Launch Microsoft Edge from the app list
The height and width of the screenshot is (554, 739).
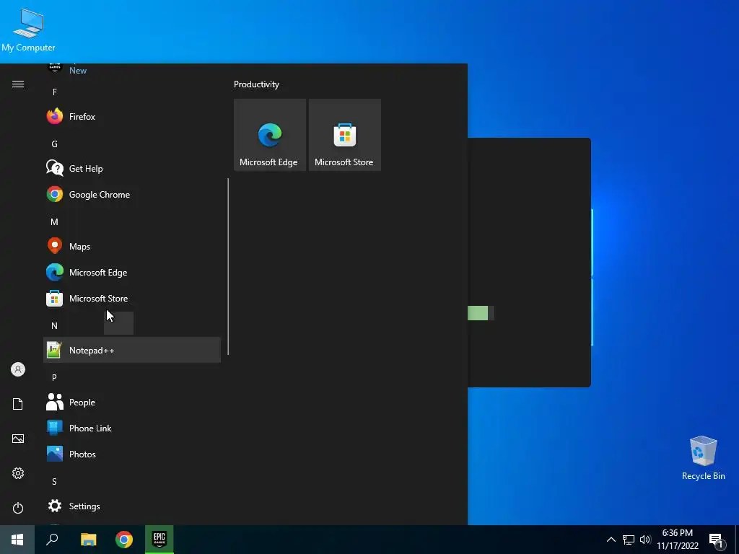coord(132,272)
